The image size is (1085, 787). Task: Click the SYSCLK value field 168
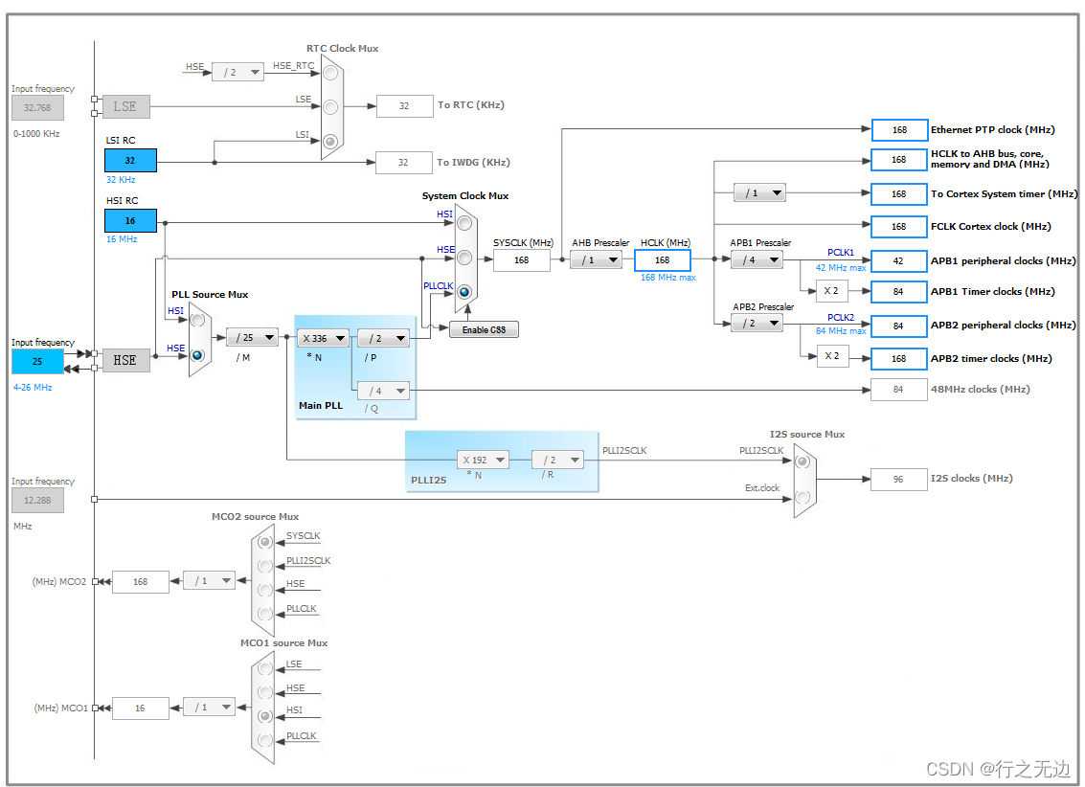pyautogui.click(x=522, y=260)
